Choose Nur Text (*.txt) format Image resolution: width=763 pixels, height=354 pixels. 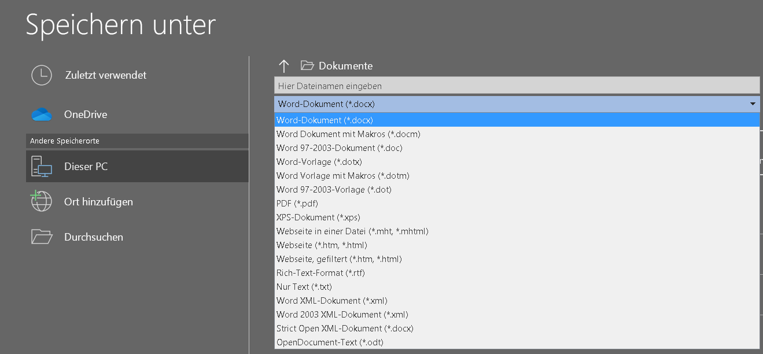click(x=517, y=287)
